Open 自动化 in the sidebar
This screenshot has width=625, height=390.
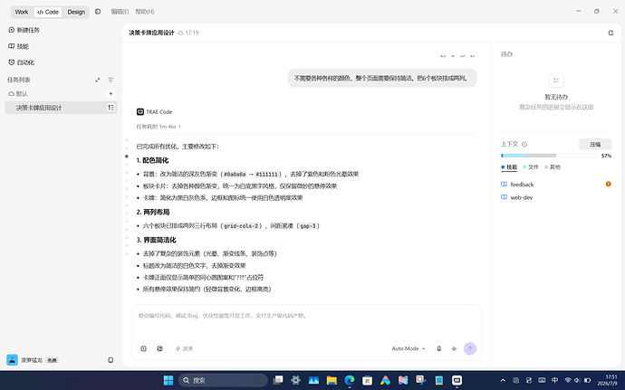point(22,62)
